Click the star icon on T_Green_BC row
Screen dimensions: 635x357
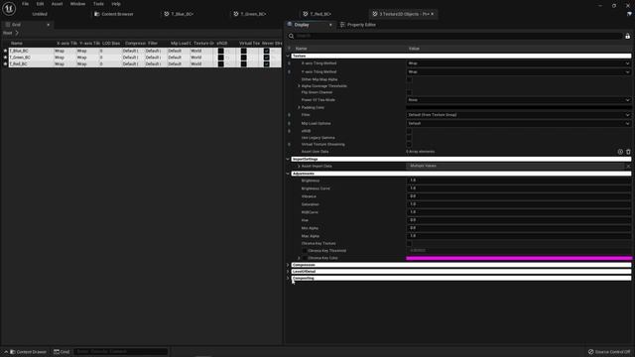[5, 58]
